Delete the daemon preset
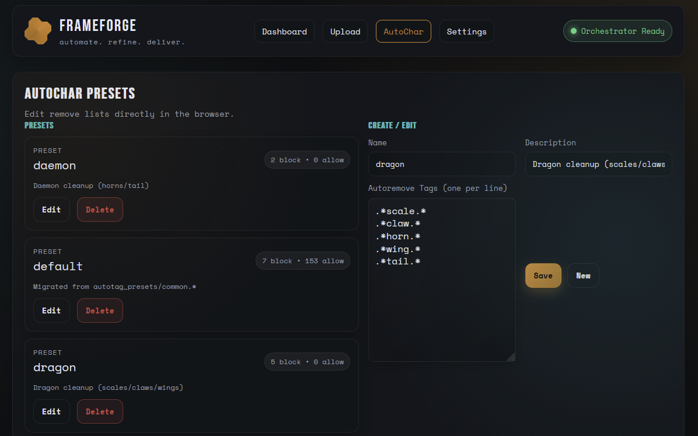 point(100,210)
